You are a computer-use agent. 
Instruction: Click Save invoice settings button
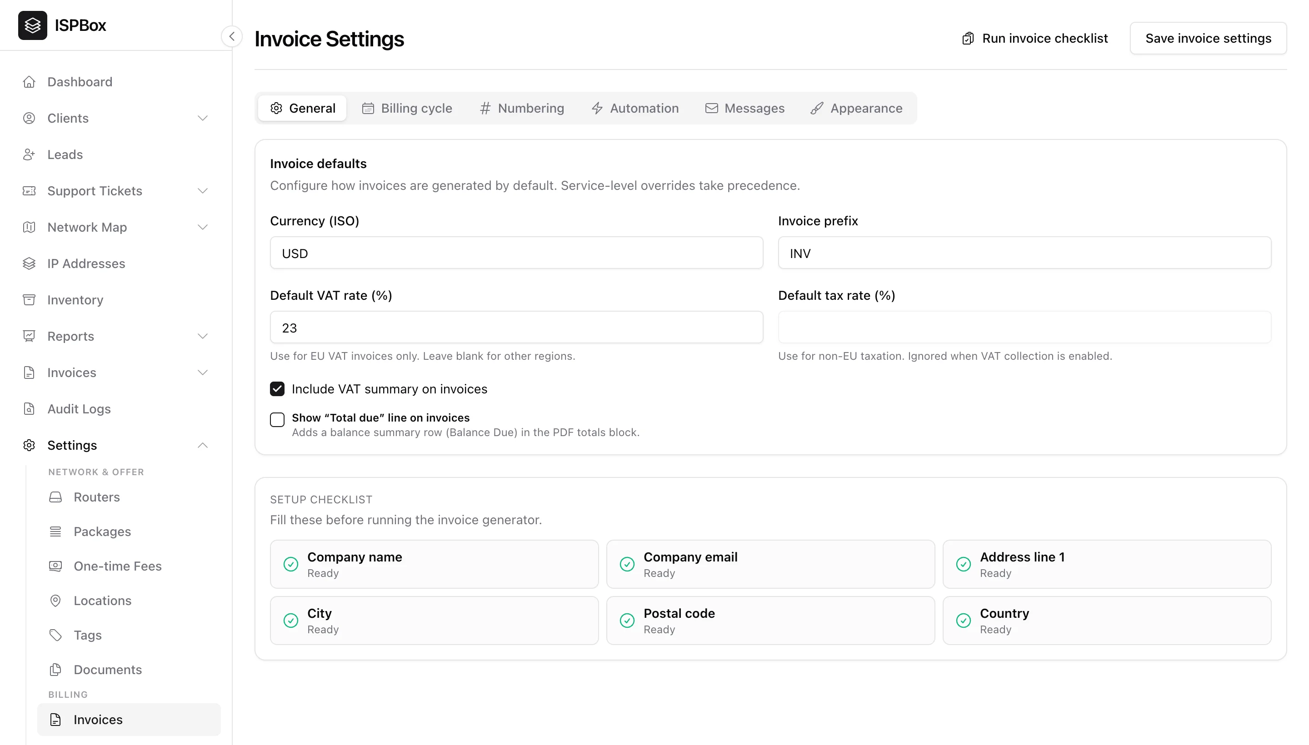click(1208, 38)
